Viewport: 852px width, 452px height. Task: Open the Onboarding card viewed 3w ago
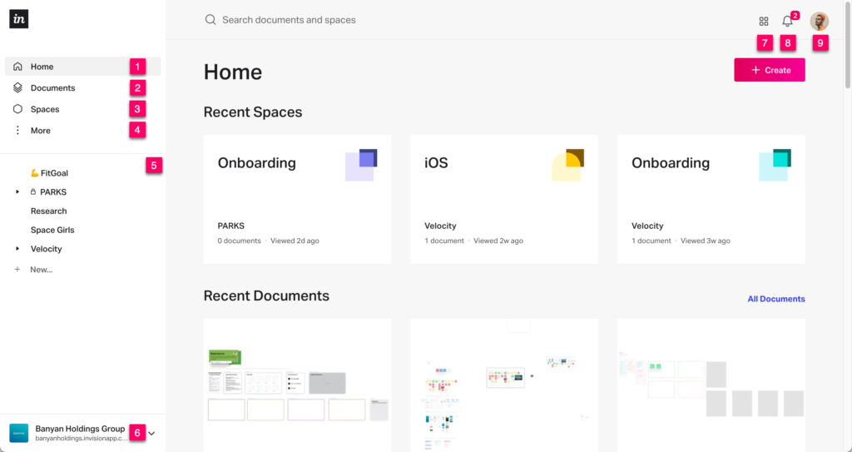[711, 199]
